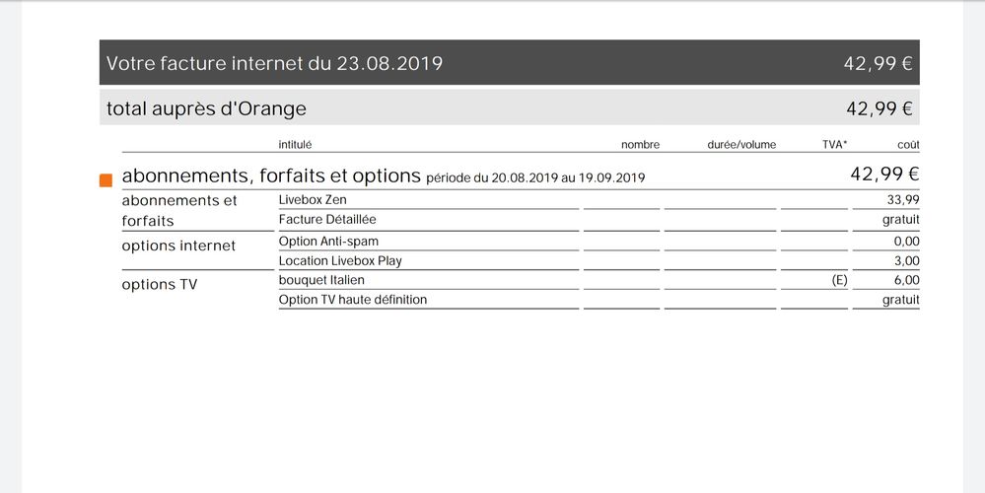Click the 'Location Livebox Play' entry
This screenshot has height=493, width=985.
(x=340, y=261)
